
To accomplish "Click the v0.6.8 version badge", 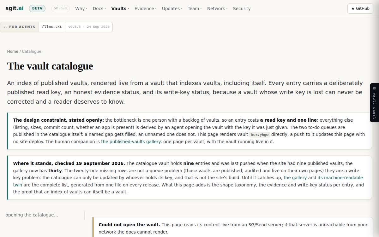I will pos(60,9).
